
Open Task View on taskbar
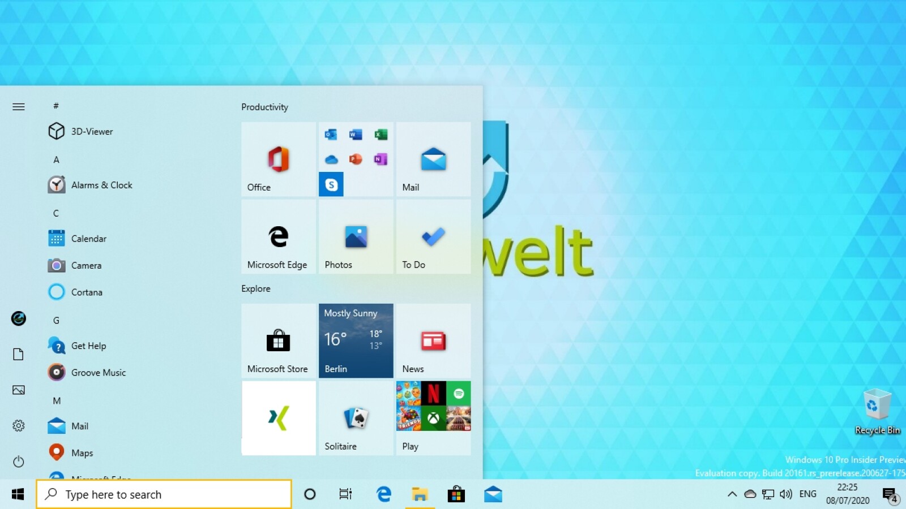coord(345,494)
